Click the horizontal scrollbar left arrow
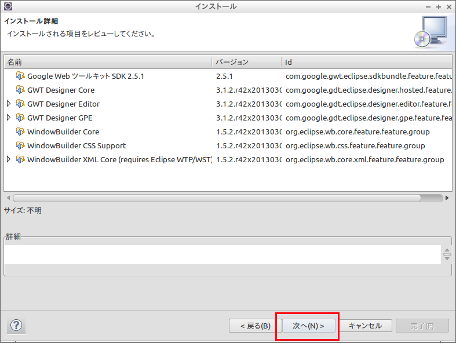The width and height of the screenshot is (456, 343). [8, 198]
